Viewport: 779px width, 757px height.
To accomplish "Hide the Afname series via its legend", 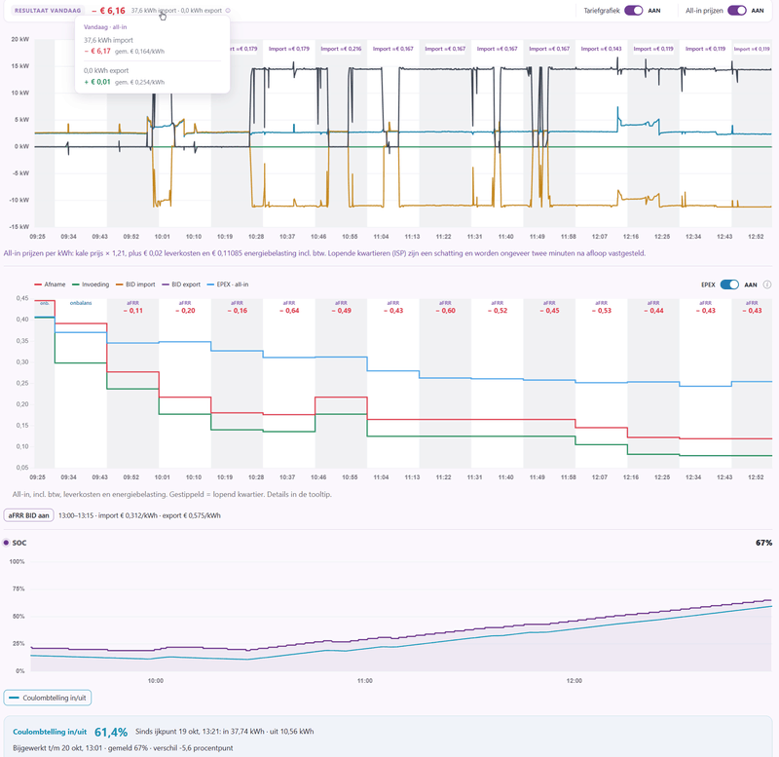I will point(50,284).
